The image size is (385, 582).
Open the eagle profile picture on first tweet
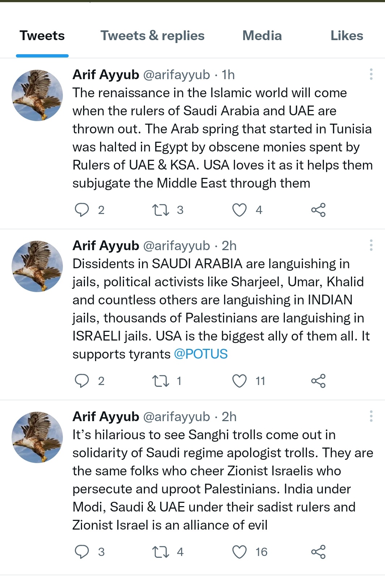(37, 95)
